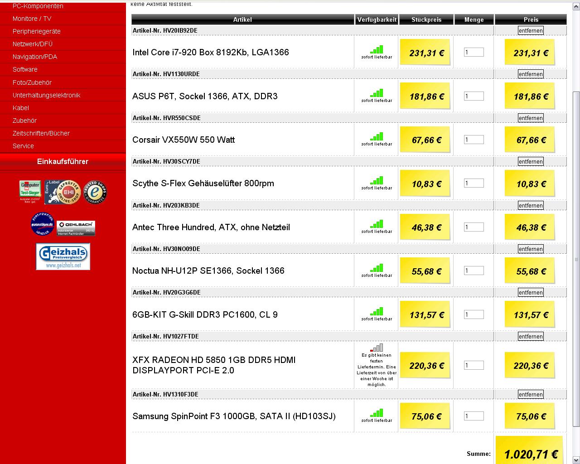580x464 pixels.
Task: Remove the Scythe S-Flex fan item
Action: pos(531,161)
